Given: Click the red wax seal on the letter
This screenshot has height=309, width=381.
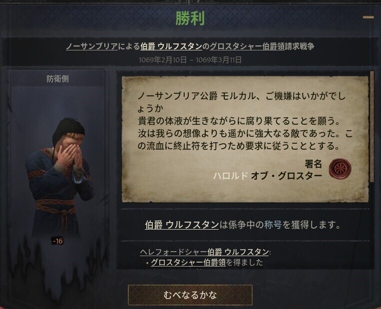Looking at the screenshot, I should pyautogui.click(x=340, y=168).
